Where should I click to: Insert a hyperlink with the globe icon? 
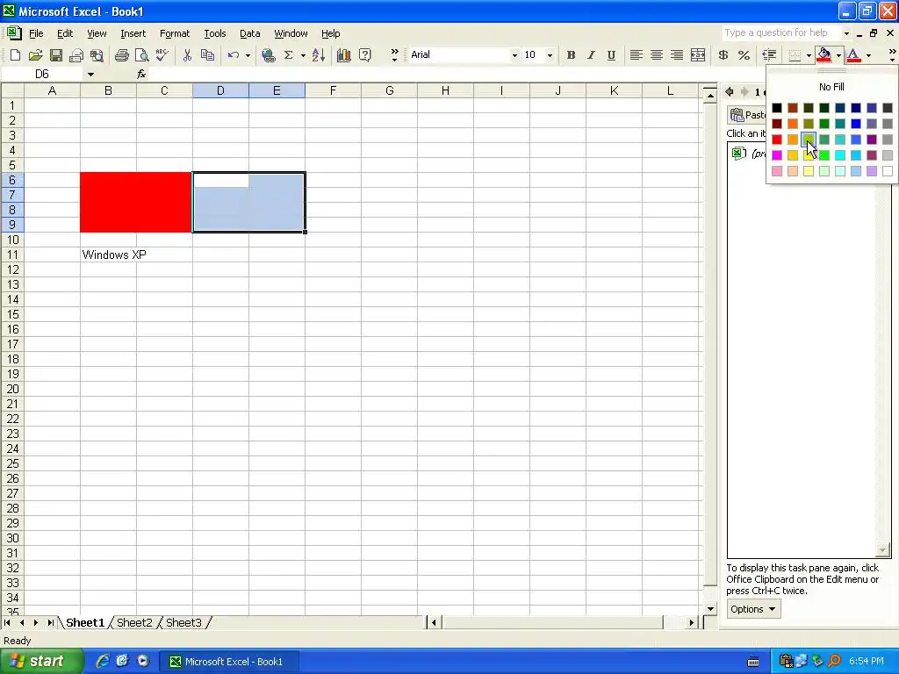coord(268,55)
